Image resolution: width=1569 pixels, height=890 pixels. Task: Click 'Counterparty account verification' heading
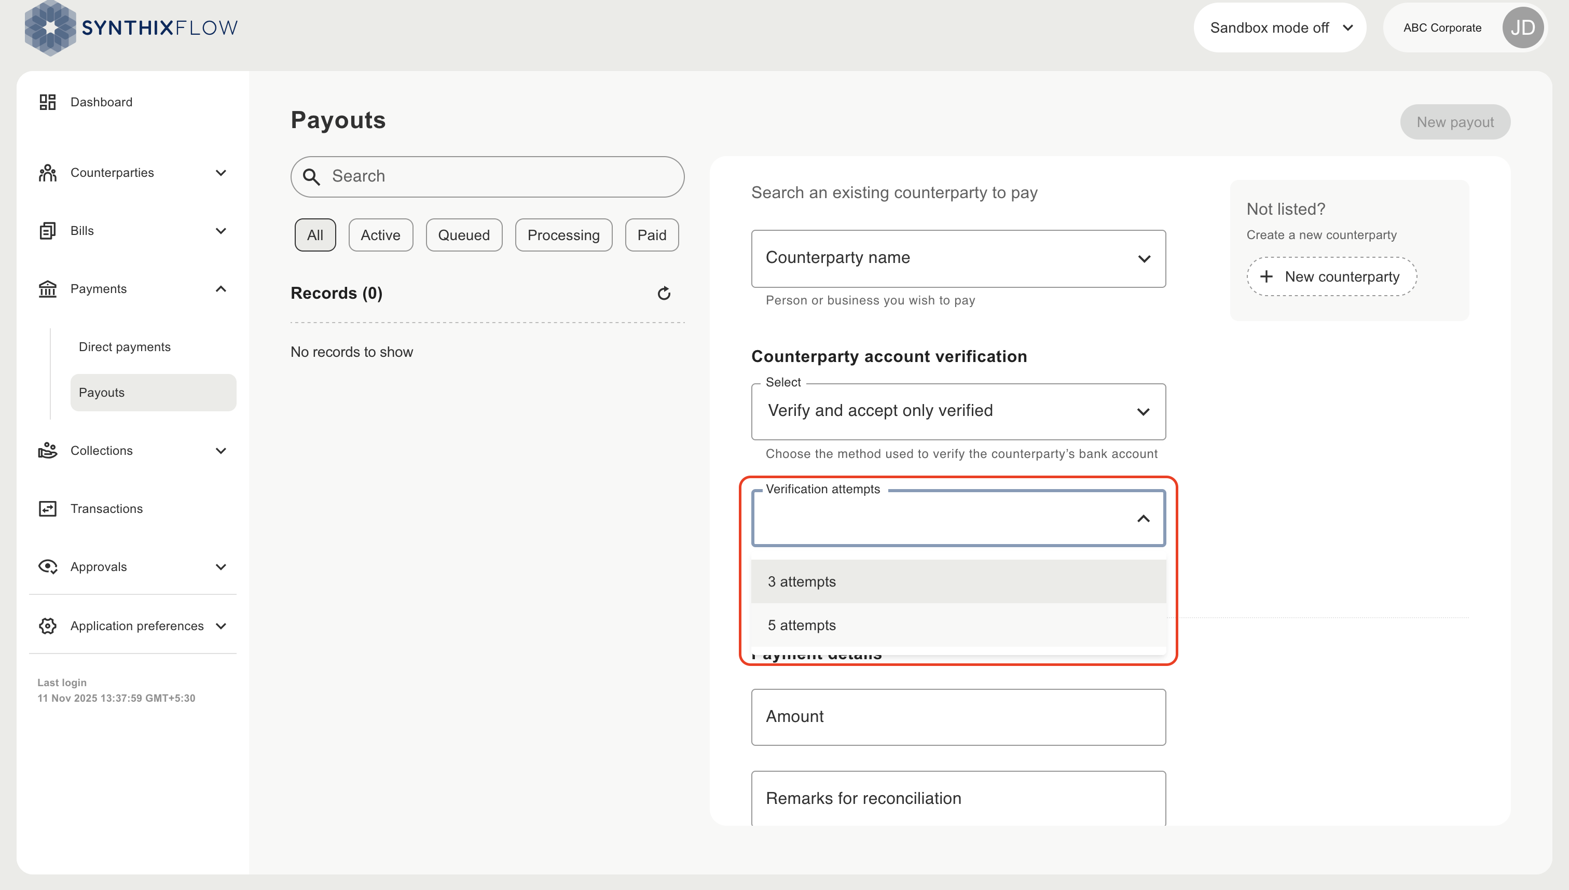(889, 356)
